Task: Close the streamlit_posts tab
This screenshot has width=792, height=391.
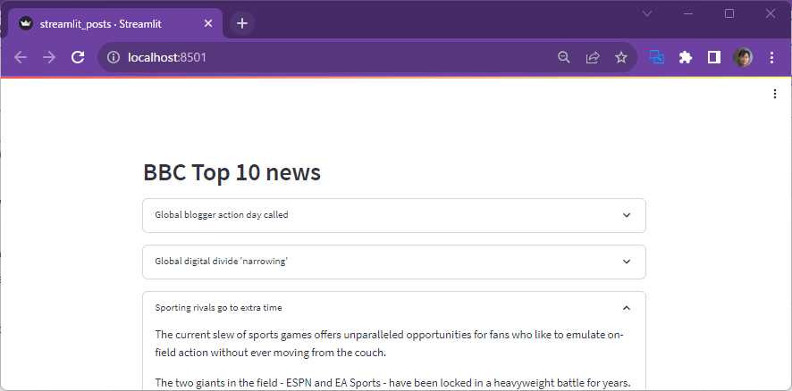Action: coord(208,23)
